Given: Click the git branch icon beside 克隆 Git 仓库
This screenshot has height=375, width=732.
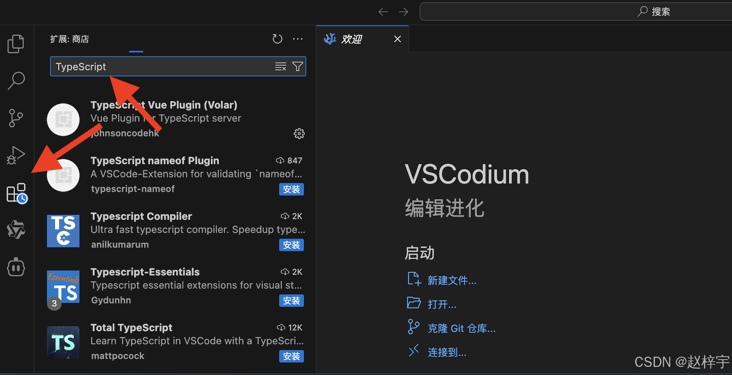Looking at the screenshot, I should (x=413, y=327).
